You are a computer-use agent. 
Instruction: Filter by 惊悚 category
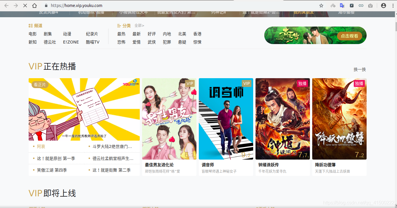[x=197, y=42]
